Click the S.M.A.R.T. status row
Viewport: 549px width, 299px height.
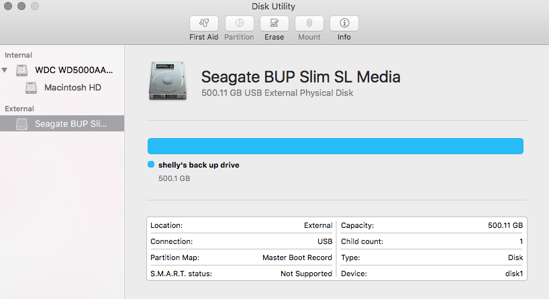coord(241,274)
